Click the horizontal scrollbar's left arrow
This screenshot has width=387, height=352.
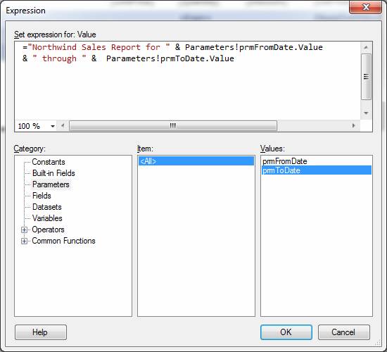click(63, 126)
